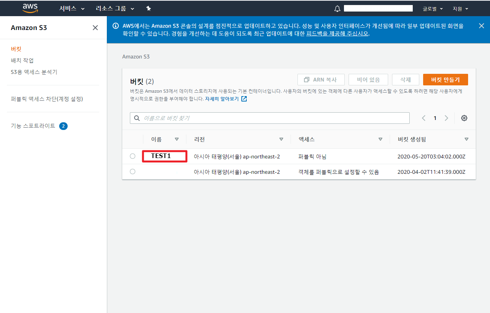
Task: Click external link icon after 자세히 알아보기
Action: pyautogui.click(x=244, y=99)
